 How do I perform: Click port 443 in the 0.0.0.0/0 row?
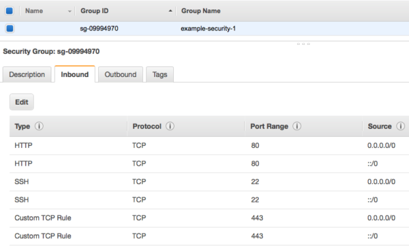point(257,218)
